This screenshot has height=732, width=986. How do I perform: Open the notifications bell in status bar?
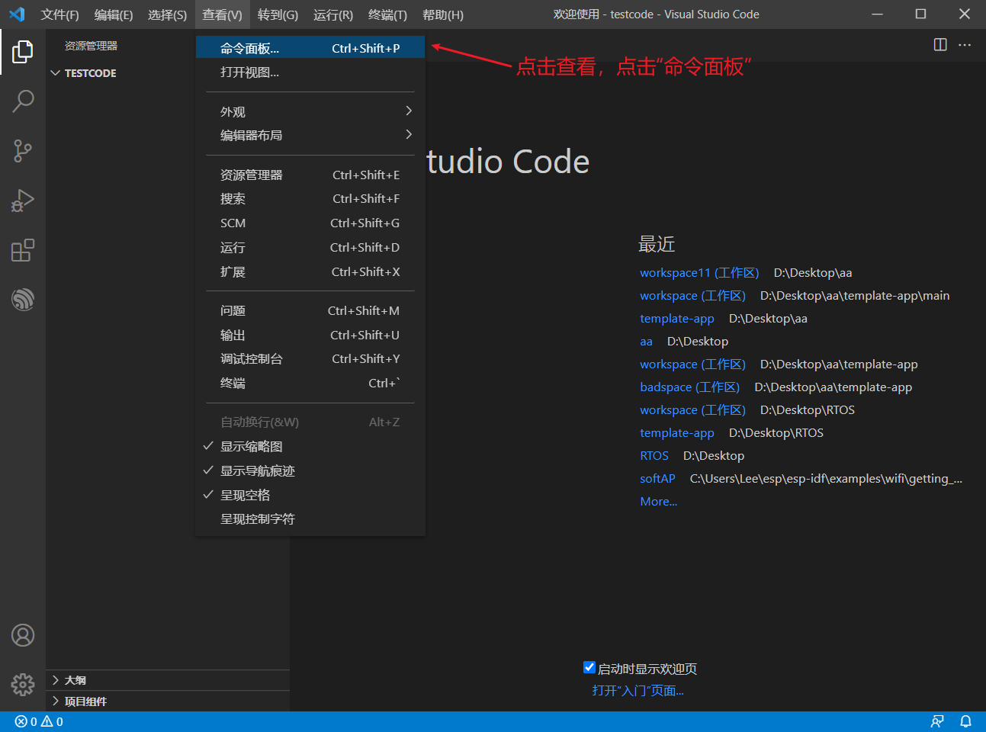pyautogui.click(x=965, y=721)
